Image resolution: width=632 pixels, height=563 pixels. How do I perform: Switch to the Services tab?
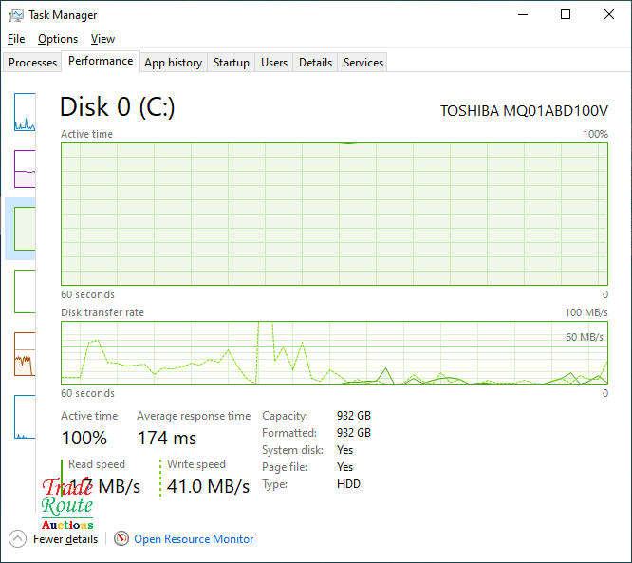[x=362, y=63]
